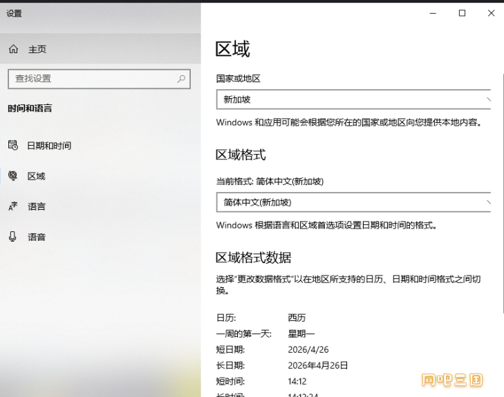Open 主页 home label in sidebar
Screen dimensions: 504x397
click(x=37, y=49)
